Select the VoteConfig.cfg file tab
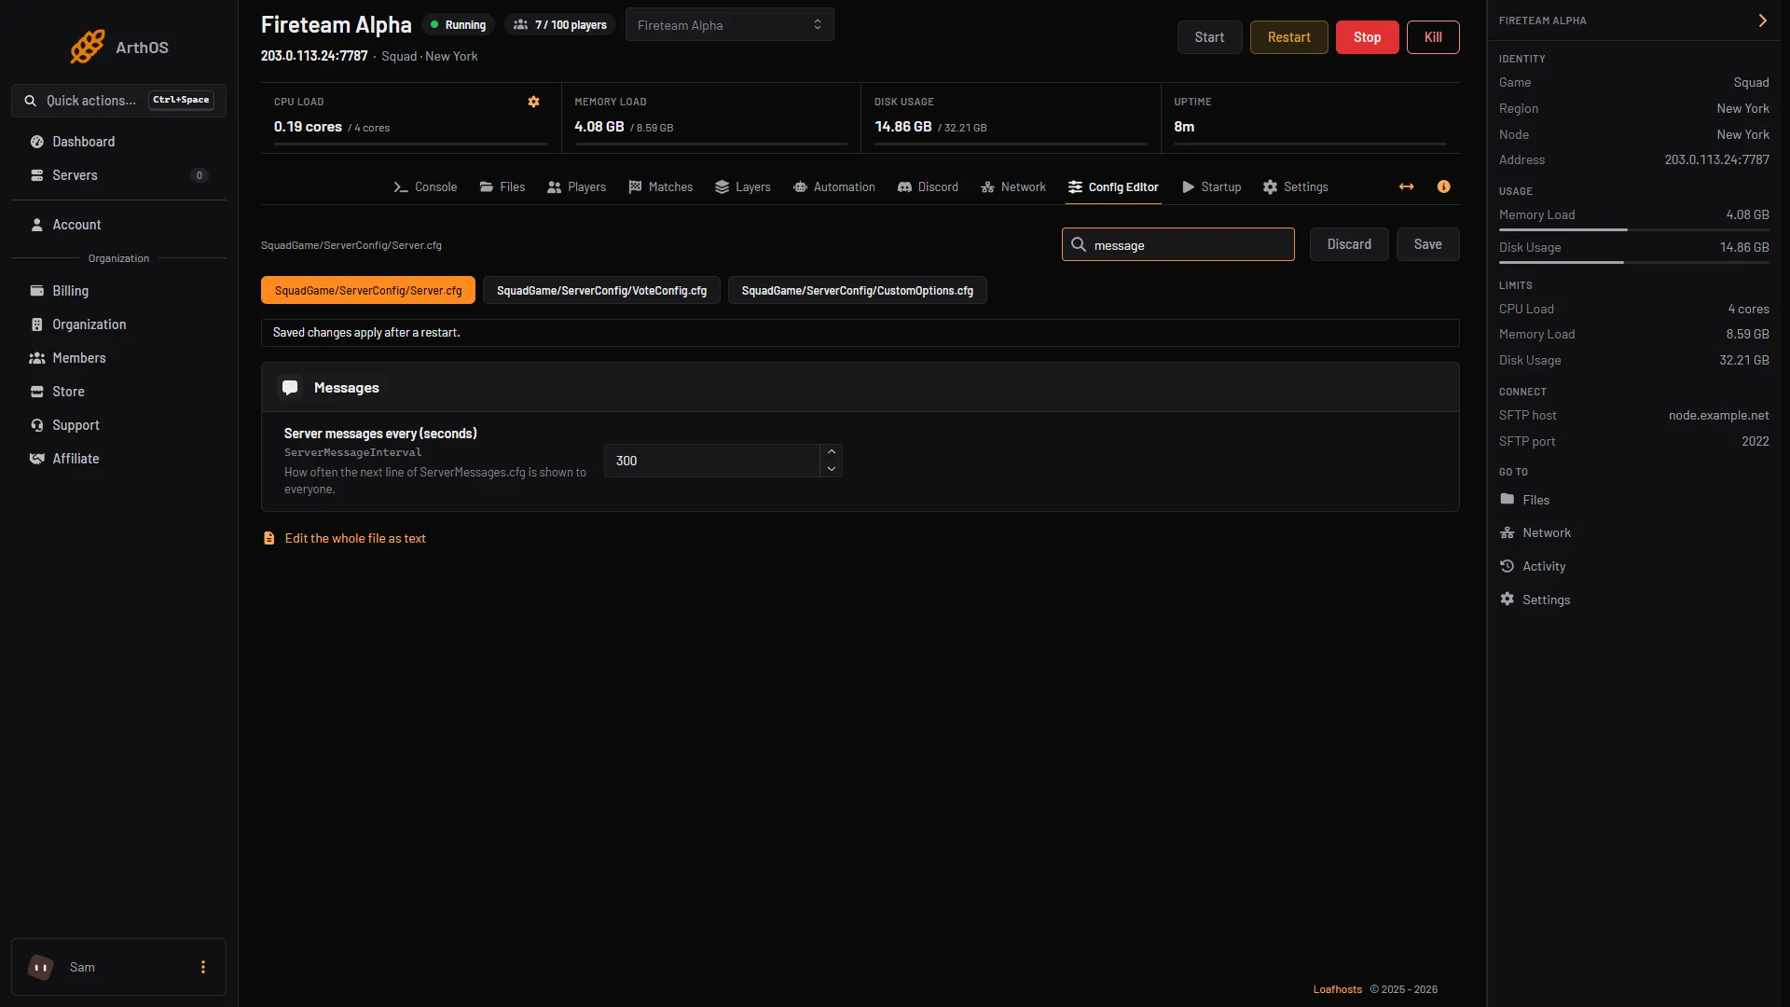 (x=601, y=291)
